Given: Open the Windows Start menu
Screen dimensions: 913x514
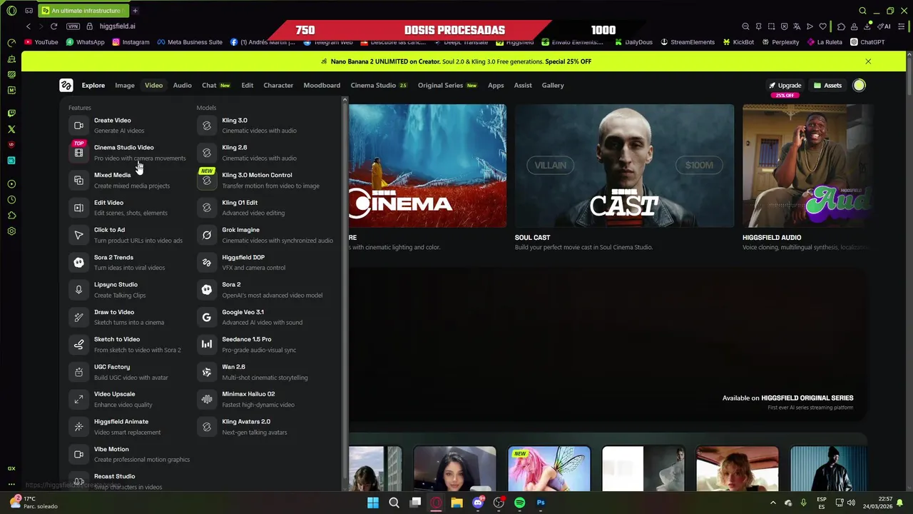Looking at the screenshot, I should point(373,503).
